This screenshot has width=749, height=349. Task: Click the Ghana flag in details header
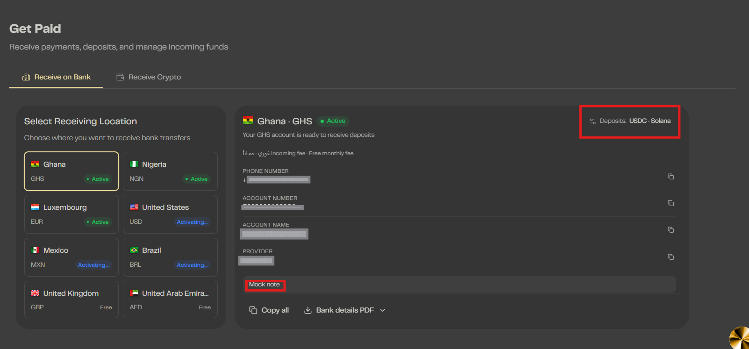click(248, 121)
